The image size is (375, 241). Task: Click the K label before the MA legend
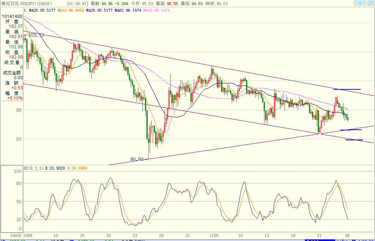tap(25, 11)
